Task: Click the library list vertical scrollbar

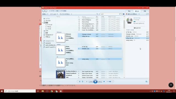Action: tap(124, 24)
